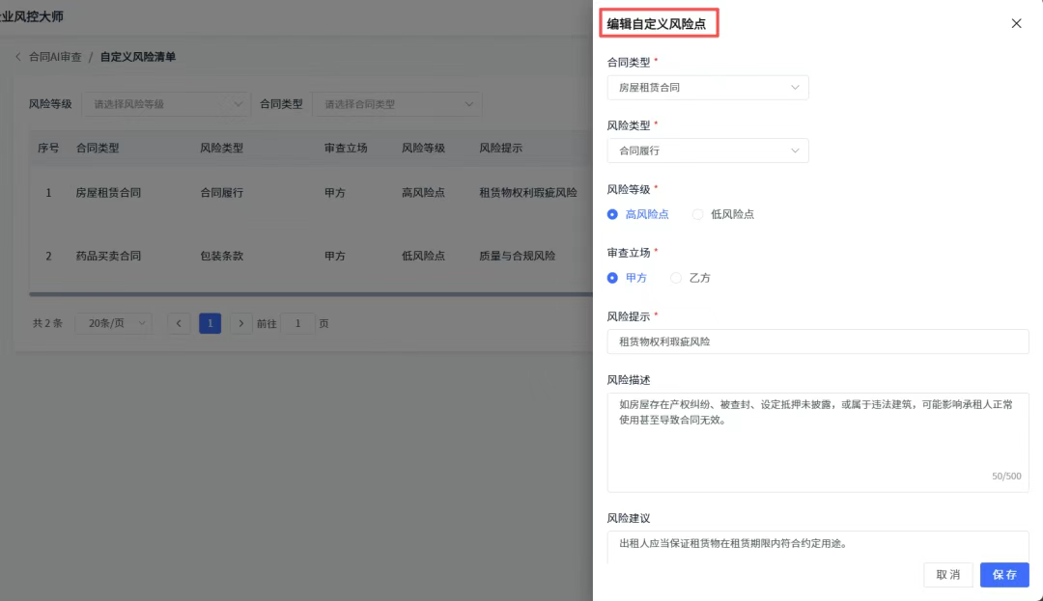Choose 甲方 as the review stance
Image resolution: width=1043 pixels, height=601 pixels.
point(612,278)
